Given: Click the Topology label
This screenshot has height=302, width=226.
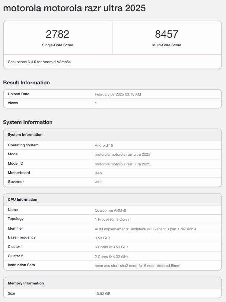Looking at the screenshot, I should [x=16, y=219].
